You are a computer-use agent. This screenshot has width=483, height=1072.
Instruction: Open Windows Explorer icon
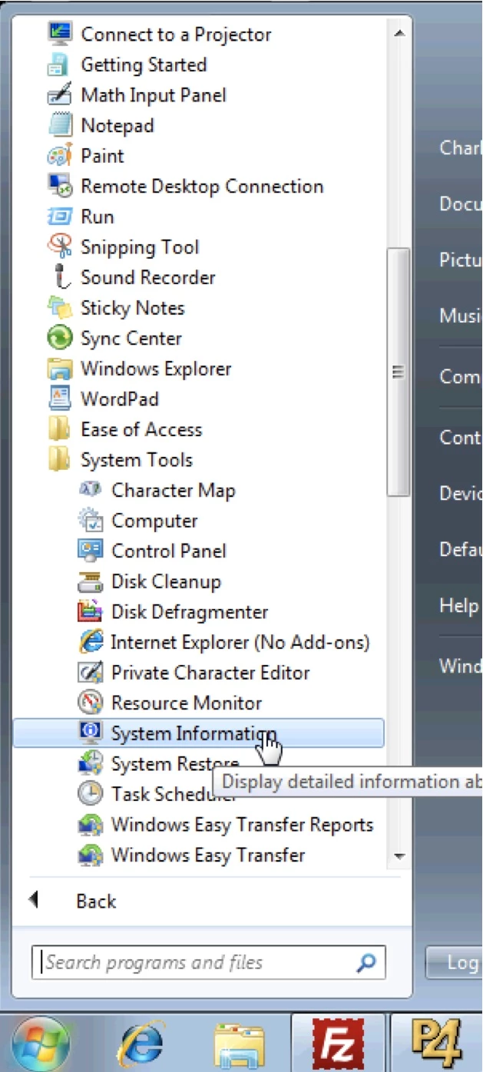pos(59,369)
